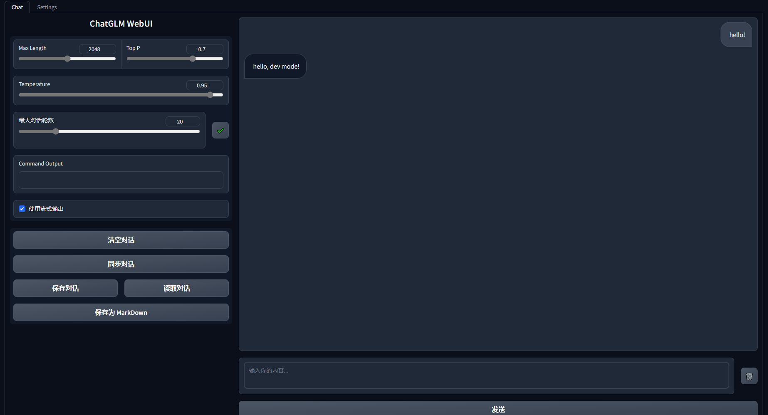Click the "hello, dev mode!" reply bubble
This screenshot has width=768, height=415.
(275, 66)
